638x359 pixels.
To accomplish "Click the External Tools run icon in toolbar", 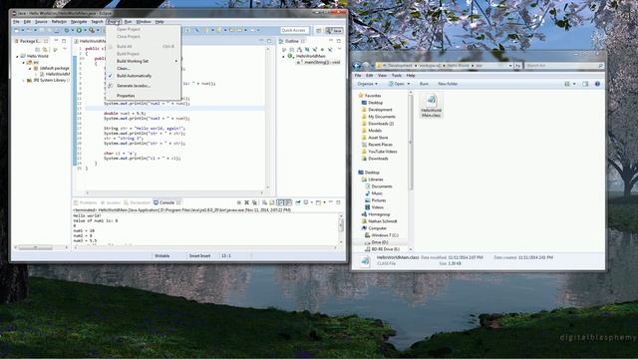I will (92, 30).
